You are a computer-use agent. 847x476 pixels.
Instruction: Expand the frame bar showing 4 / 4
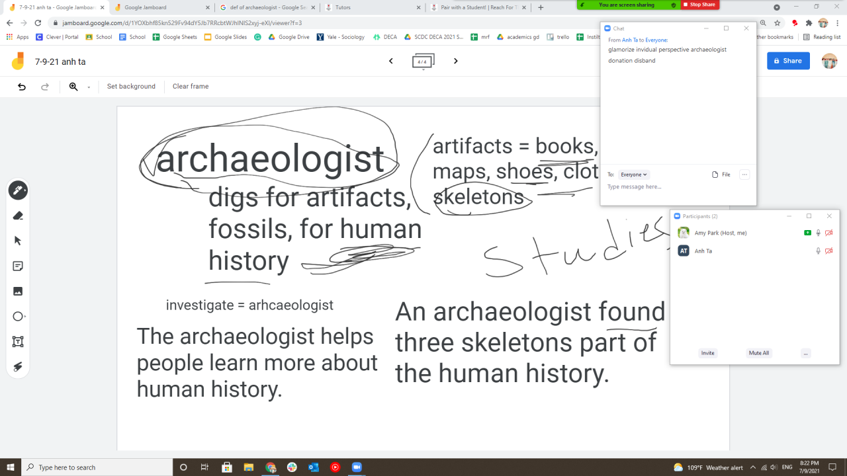tap(423, 61)
